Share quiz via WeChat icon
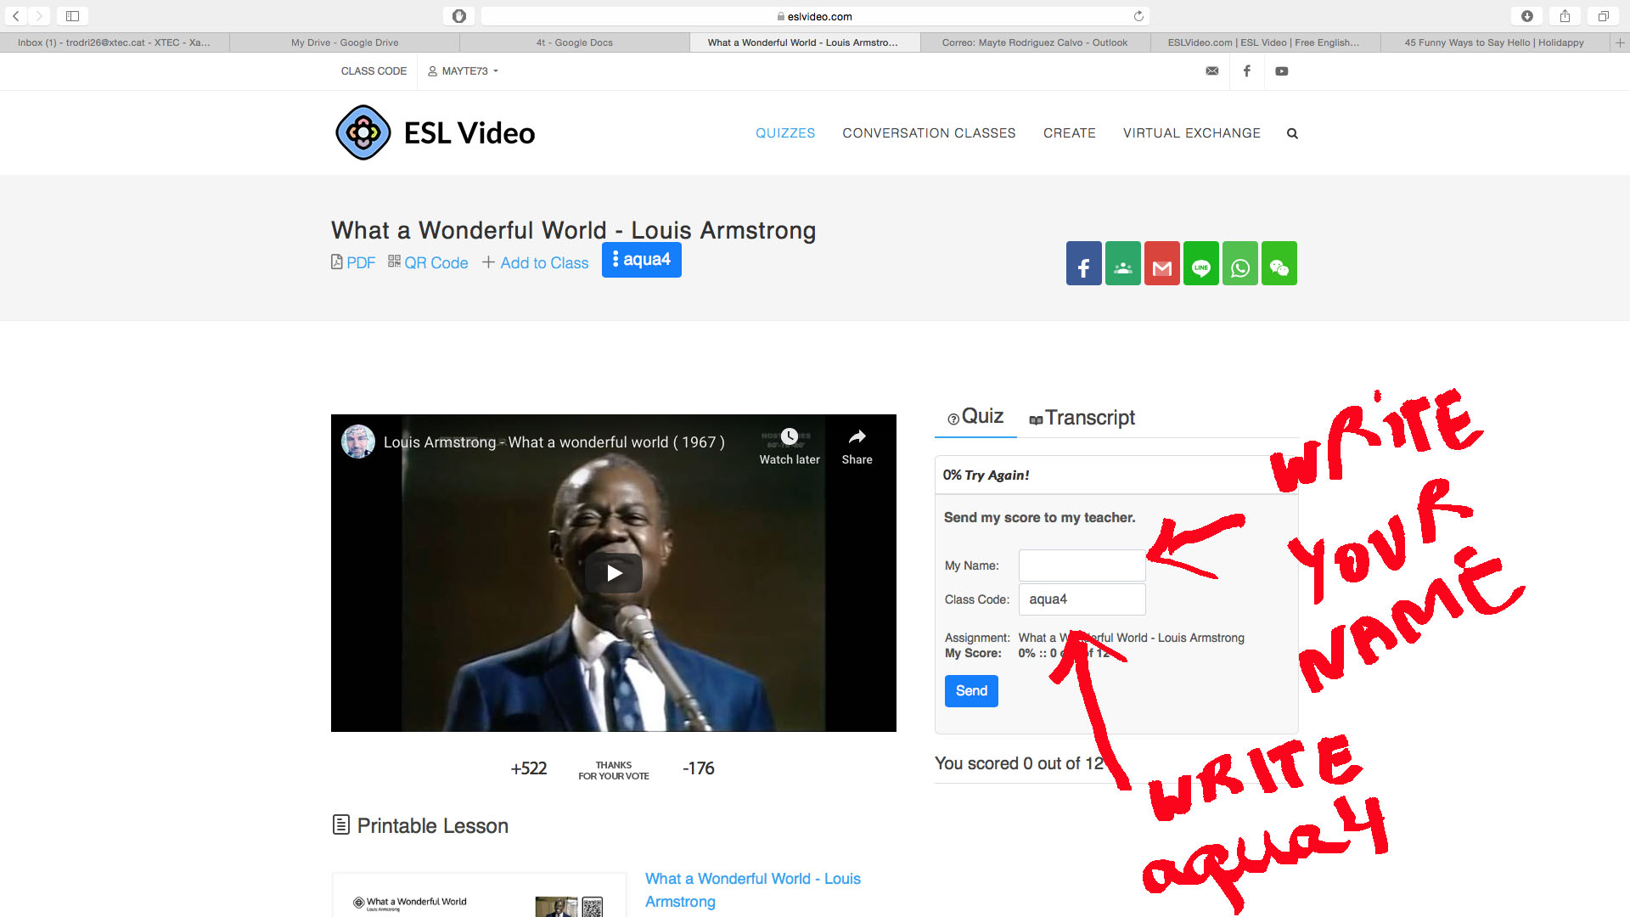The width and height of the screenshot is (1630, 917). coord(1279,263)
